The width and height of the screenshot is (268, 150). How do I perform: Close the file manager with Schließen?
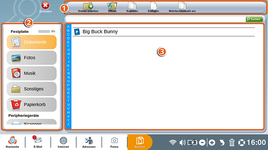click(45, 7)
